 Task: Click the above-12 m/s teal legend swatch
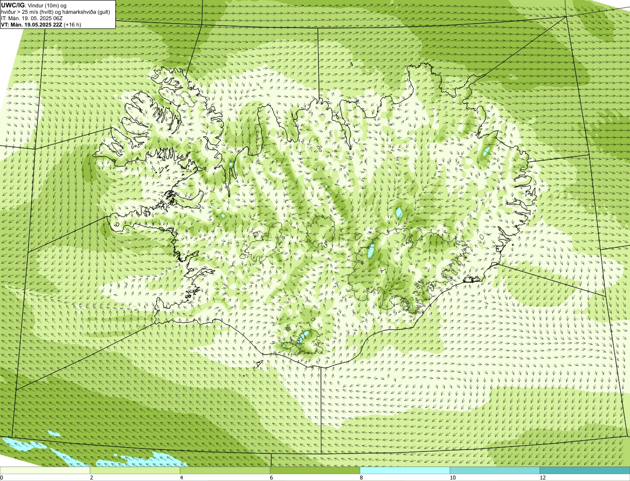point(585,470)
